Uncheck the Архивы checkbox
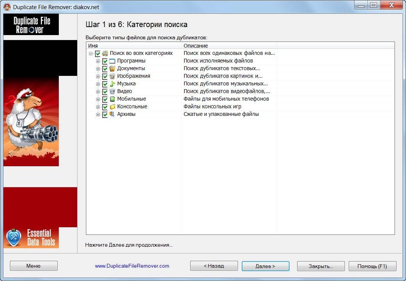This screenshot has width=406, height=281. coord(105,114)
